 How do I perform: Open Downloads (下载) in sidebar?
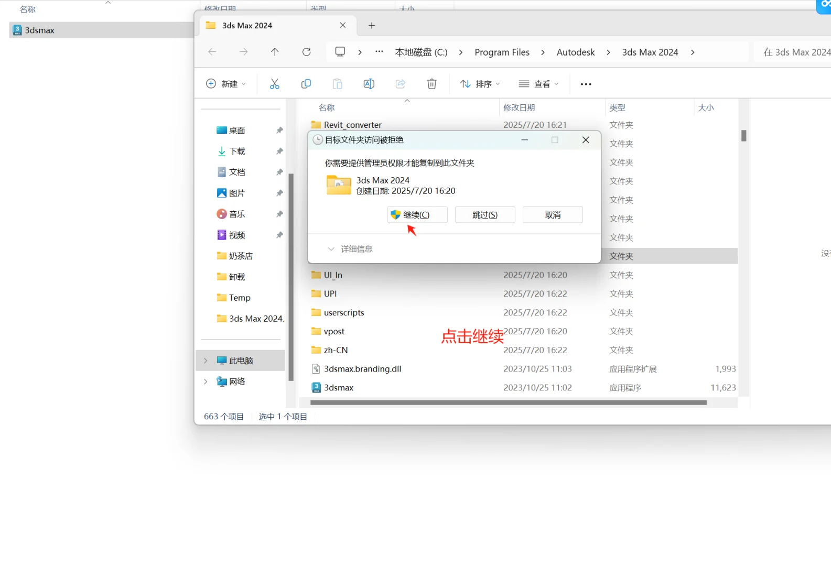click(237, 151)
